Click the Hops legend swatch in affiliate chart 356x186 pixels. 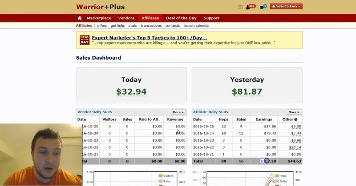pyautogui.click(x=277, y=176)
